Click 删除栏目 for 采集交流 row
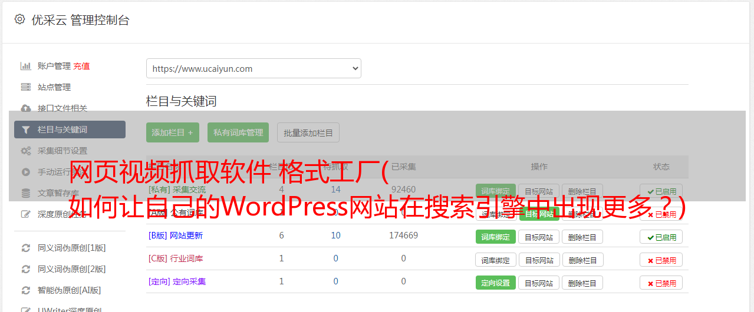This screenshot has height=312, width=754. (x=582, y=191)
